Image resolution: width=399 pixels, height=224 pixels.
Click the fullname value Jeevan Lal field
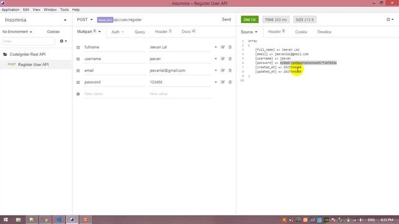(180, 47)
